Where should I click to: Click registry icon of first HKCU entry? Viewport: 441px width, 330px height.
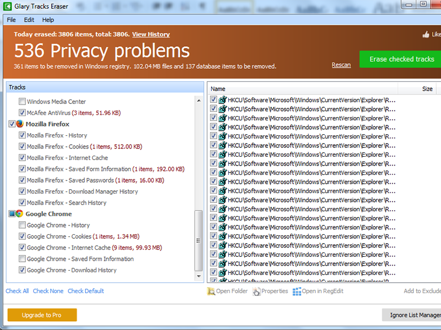coord(223,100)
